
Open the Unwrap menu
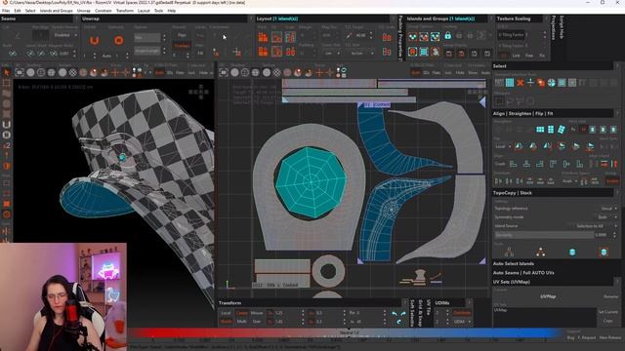(84, 11)
